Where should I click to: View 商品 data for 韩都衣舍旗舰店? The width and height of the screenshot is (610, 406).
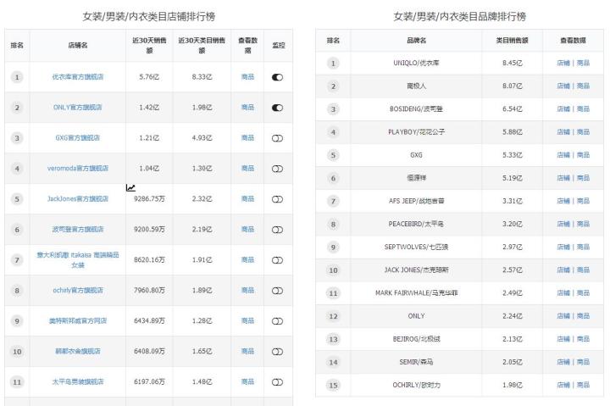pyautogui.click(x=247, y=351)
